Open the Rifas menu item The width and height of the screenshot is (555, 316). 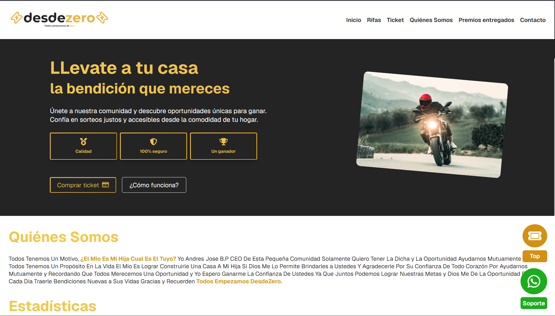tap(374, 20)
